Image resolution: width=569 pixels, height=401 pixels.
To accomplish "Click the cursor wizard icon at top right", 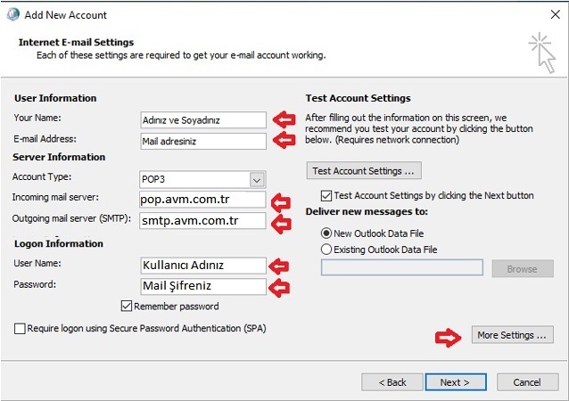I will (x=540, y=50).
